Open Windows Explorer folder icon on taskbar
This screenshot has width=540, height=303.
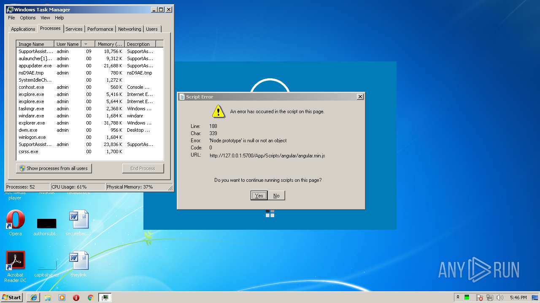pos(48,297)
